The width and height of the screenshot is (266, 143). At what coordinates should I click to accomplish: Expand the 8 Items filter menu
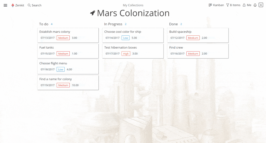click(233, 5)
